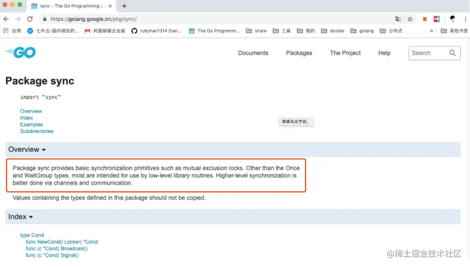470x267 pixels.
Task: Click the Go logo
Action: click(20, 52)
